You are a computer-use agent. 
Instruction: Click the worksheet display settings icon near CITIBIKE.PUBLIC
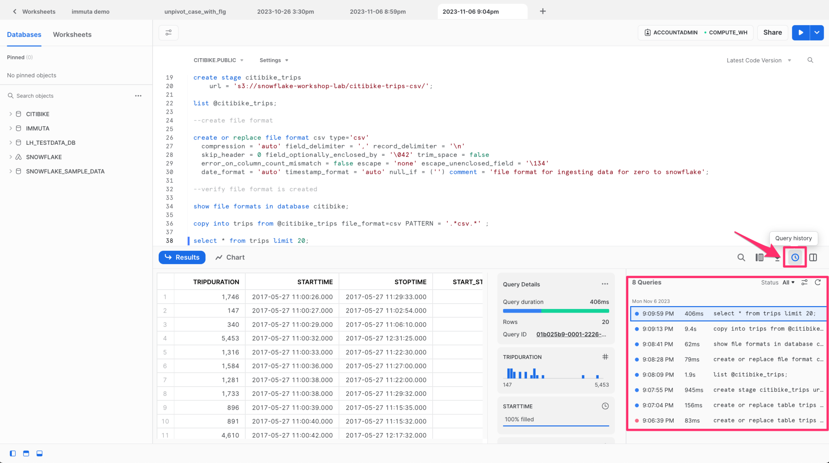click(x=168, y=32)
